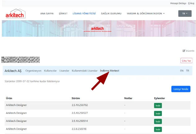The width and height of the screenshot is (196, 134).
Task: Open Lisans Yöneticisi menu item
Action: (84, 13)
